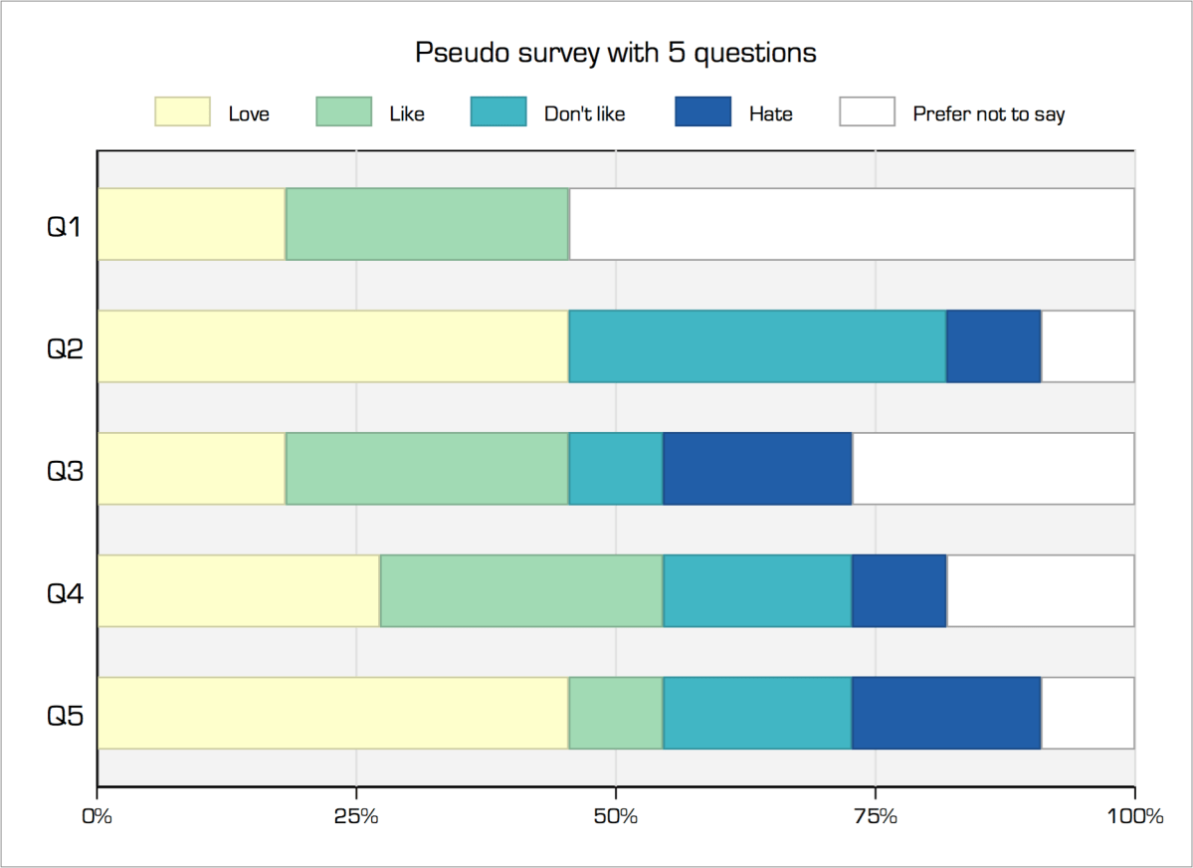Click the Q3 axis label
1193x868 pixels.
[63, 469]
